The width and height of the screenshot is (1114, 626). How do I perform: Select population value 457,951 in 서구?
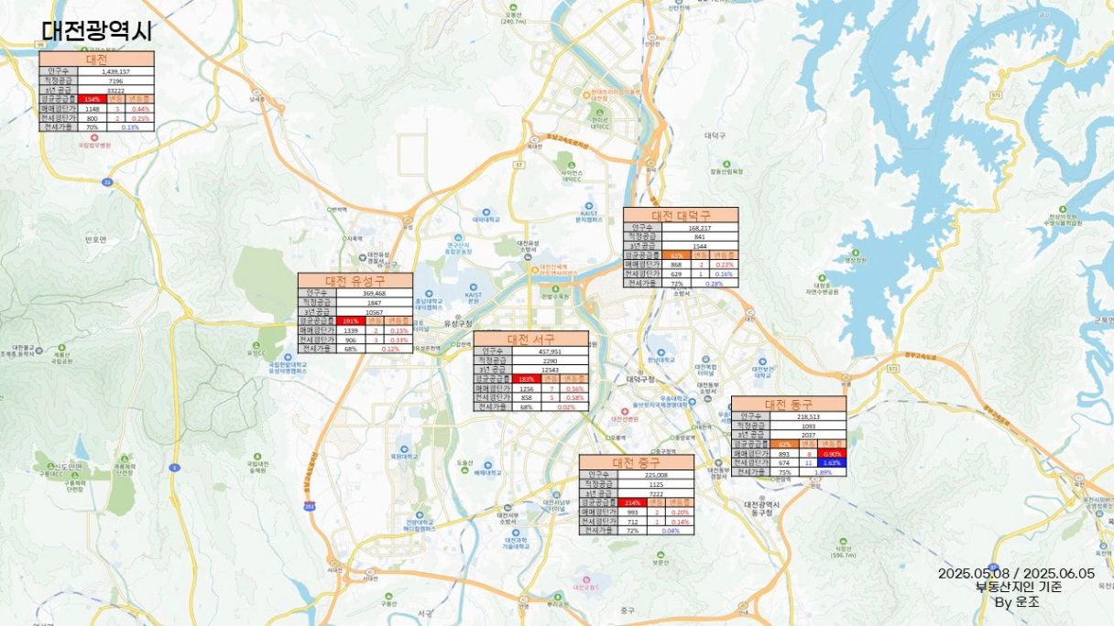pos(550,351)
